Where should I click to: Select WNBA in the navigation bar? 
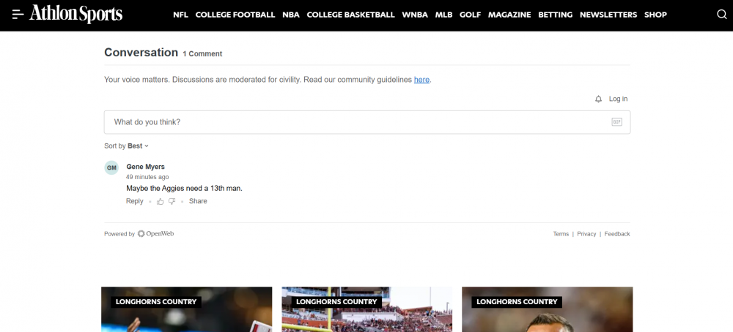[415, 15]
